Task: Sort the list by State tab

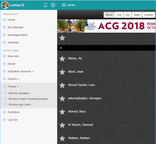Action: tap(137, 15)
